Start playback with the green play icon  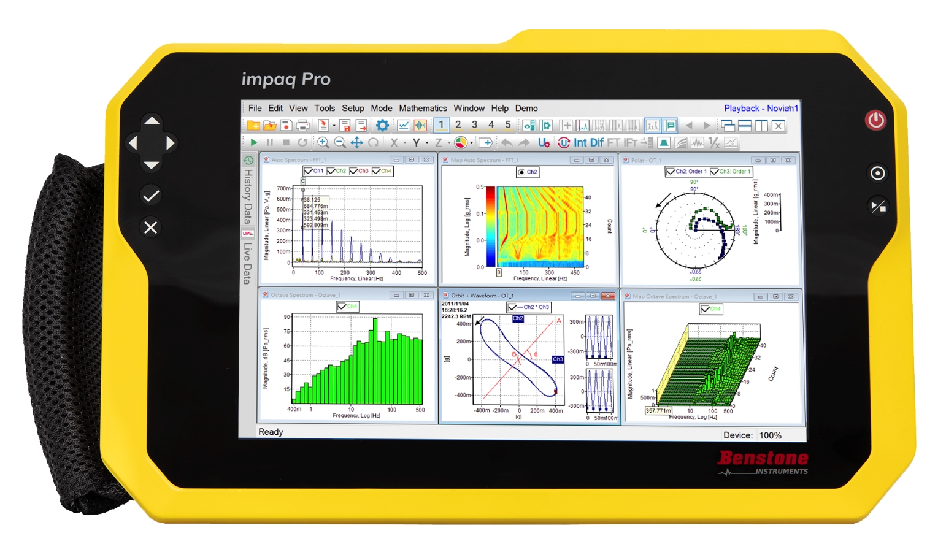[x=253, y=142]
